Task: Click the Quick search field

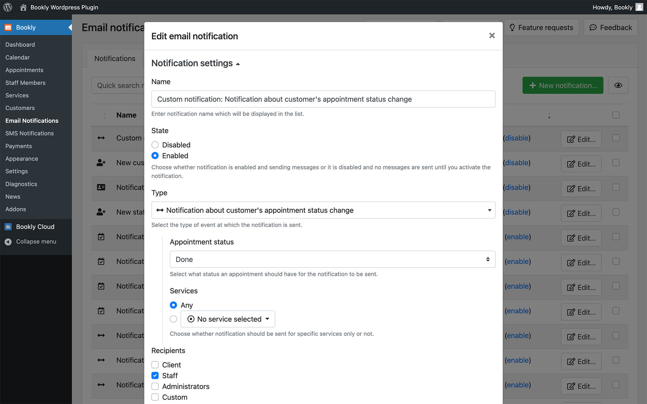Action: click(x=118, y=85)
